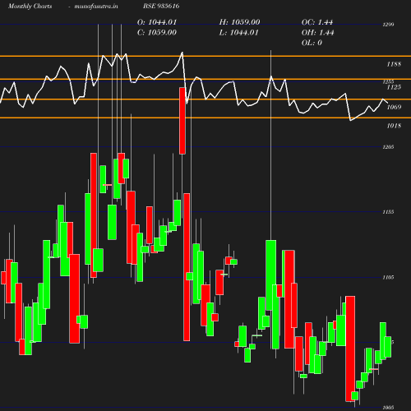Click the 1105 price axis label

388,278
